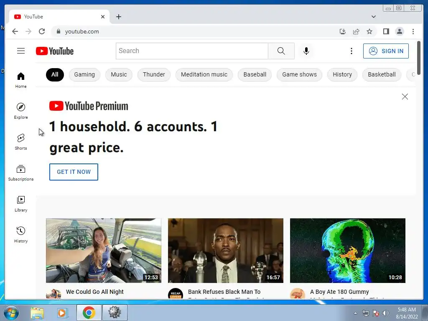This screenshot has height=321, width=428.
Task: Open the 16:57 courtroom video thumbnail
Action: click(225, 250)
